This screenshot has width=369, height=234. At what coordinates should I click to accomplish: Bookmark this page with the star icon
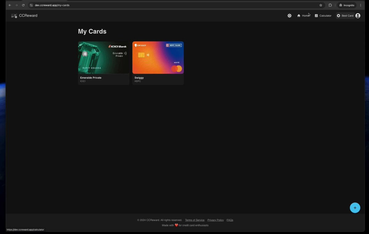point(321,5)
